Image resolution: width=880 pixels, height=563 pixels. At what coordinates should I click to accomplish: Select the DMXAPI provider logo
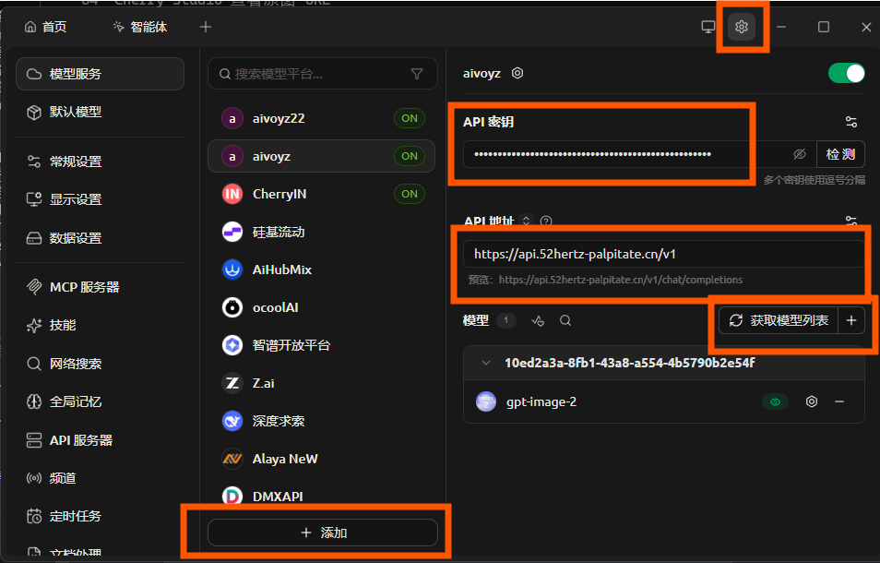coord(232,497)
